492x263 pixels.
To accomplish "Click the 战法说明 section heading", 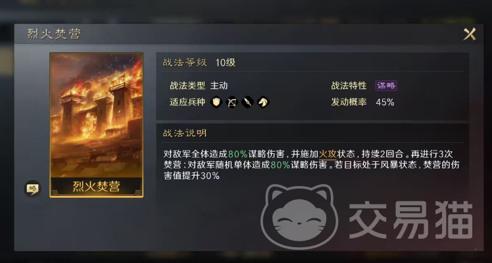I will tap(184, 133).
